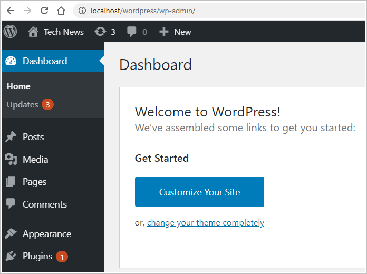Viewport: 367px width, 274px height.
Task: Click the Plugins plug icon
Action: click(x=11, y=256)
